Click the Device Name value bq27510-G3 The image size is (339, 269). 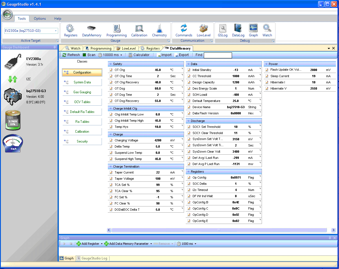[236, 107]
